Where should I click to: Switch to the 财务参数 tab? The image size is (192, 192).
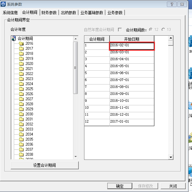(x=49, y=13)
